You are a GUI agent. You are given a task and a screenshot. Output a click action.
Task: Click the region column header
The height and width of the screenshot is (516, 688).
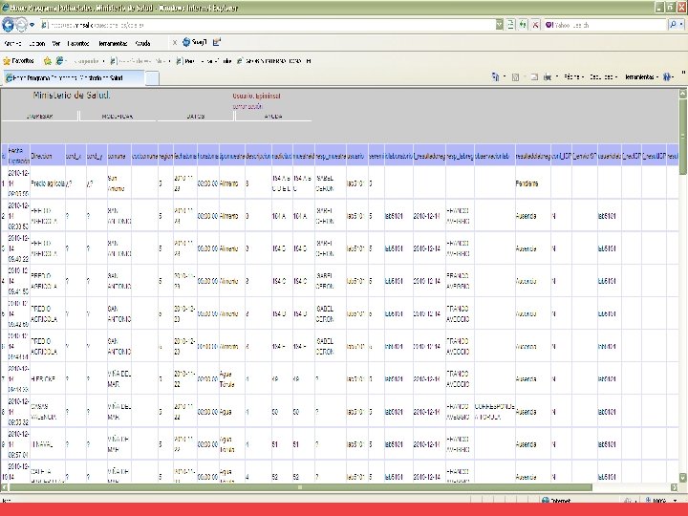click(165, 156)
